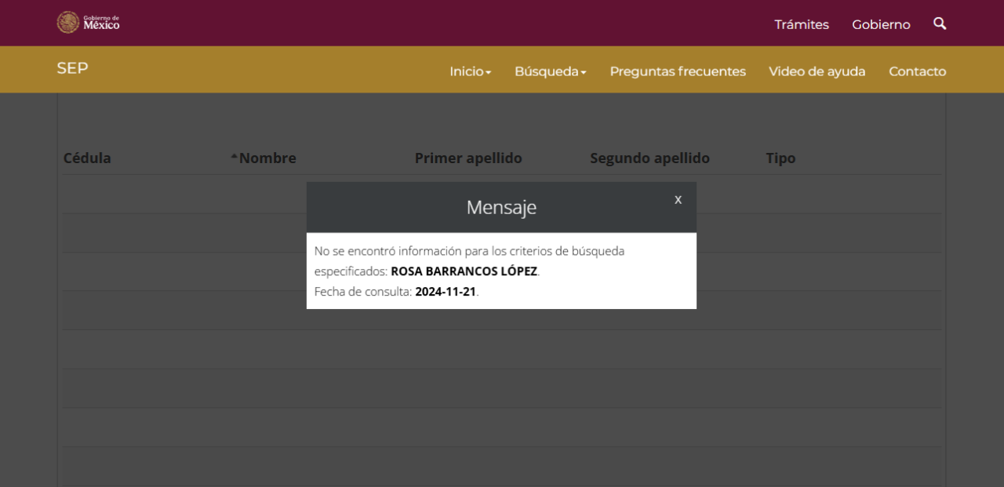Sort by the Cédula column header
This screenshot has height=487, width=1004.
click(87, 158)
